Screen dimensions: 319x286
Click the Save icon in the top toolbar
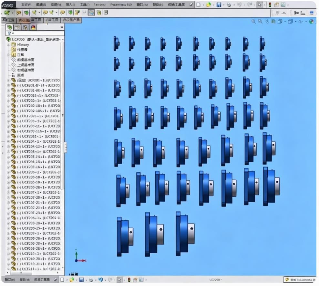coord(219,5)
